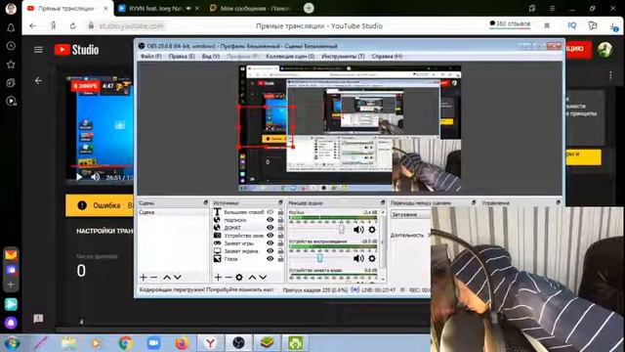The height and width of the screenshot is (352, 625).
Task: Reload the page with the refresh button
Action: (x=72, y=26)
